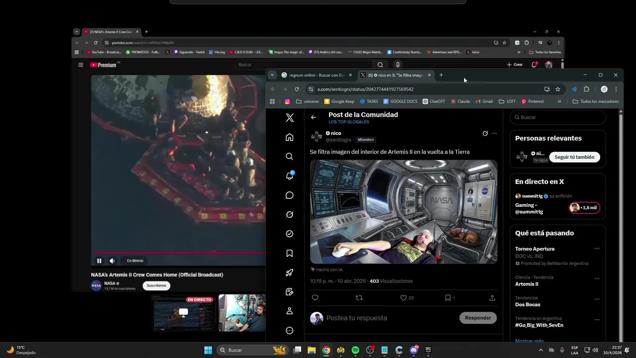Expand hidden bookmarks chevron in front Chrome
636x358 pixels.
pyautogui.click(x=559, y=101)
